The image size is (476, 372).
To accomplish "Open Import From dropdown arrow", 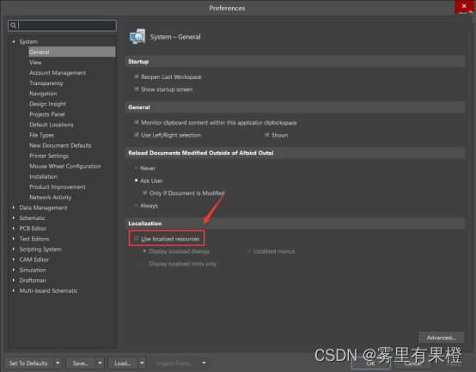I will [x=204, y=363].
